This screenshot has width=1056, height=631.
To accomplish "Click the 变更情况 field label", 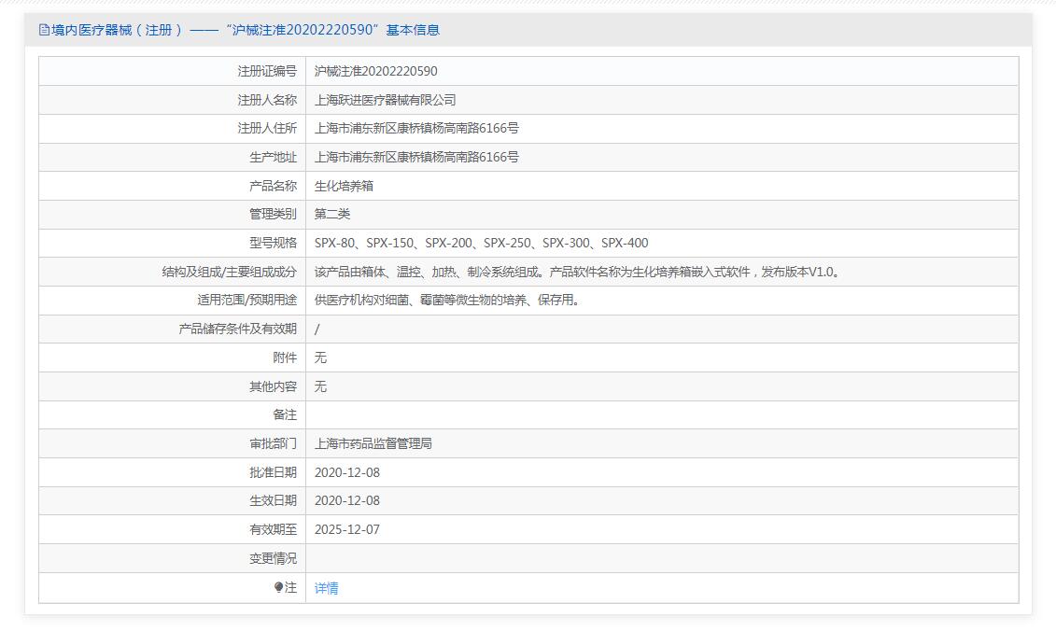I will coord(273,559).
